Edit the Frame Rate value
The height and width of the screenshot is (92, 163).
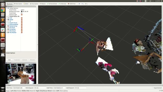click(22, 13)
